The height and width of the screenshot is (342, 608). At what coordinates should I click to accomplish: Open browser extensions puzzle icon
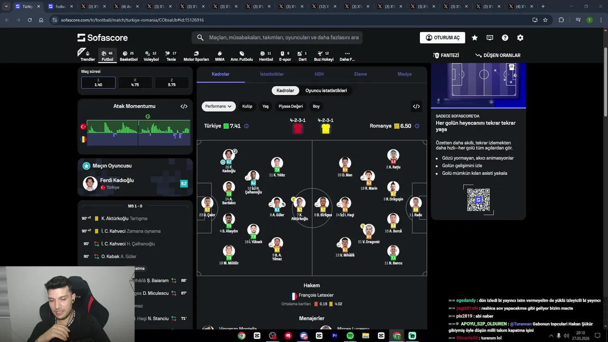[561, 20]
